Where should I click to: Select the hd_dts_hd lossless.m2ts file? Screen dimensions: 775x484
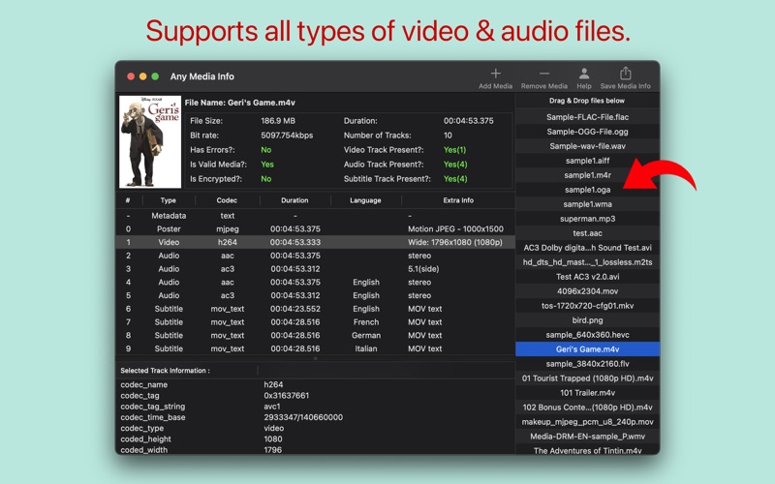coord(587,262)
